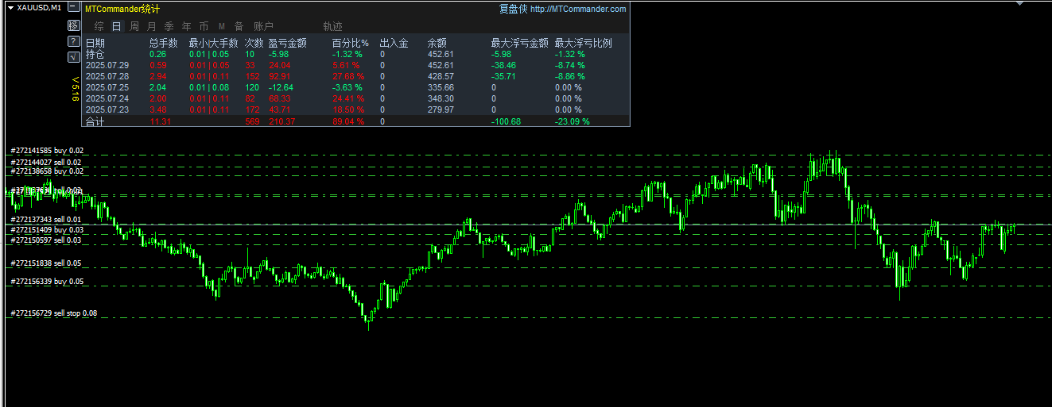Select the 2025.07.28 date row

click(x=107, y=76)
